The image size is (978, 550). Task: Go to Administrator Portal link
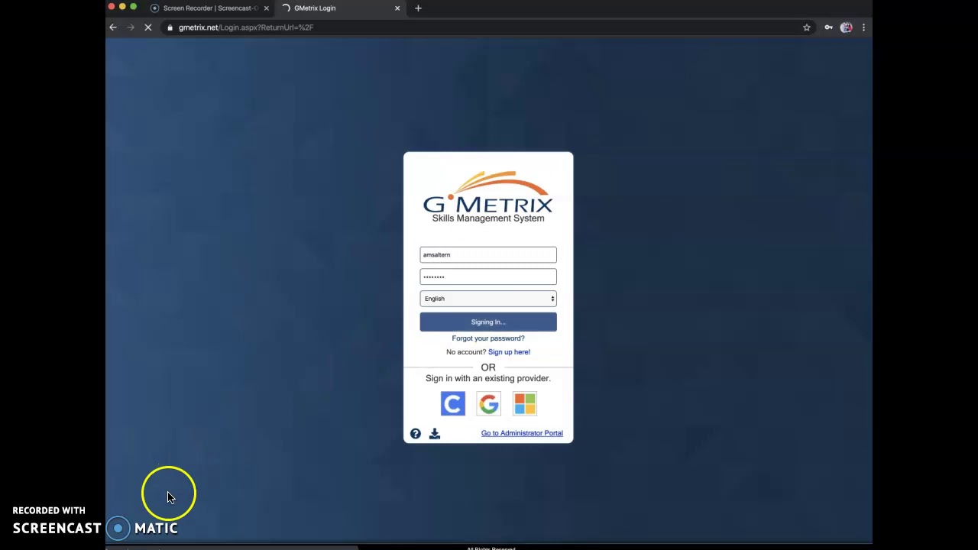tap(522, 433)
